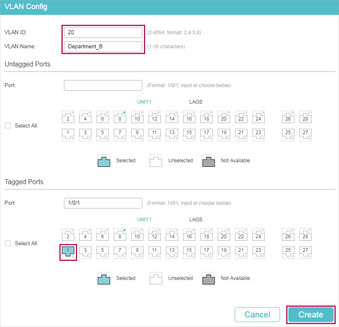Select port 27 in Untagged Ports
This screenshot has height=327, width=339.
point(305,135)
